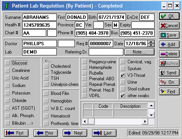Check the Bilirubin checkbox
This screenshot has height=139, width=182.
point(8,123)
